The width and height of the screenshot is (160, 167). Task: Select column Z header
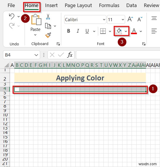click(130, 65)
